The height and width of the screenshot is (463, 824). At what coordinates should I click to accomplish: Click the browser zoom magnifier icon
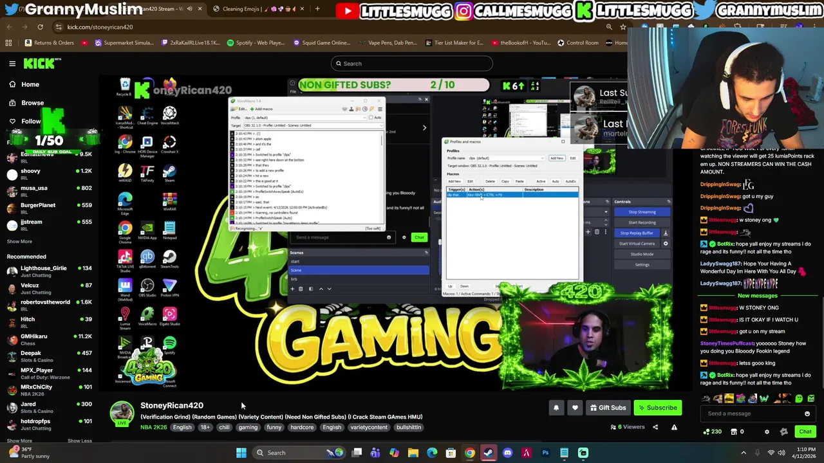coord(609,27)
